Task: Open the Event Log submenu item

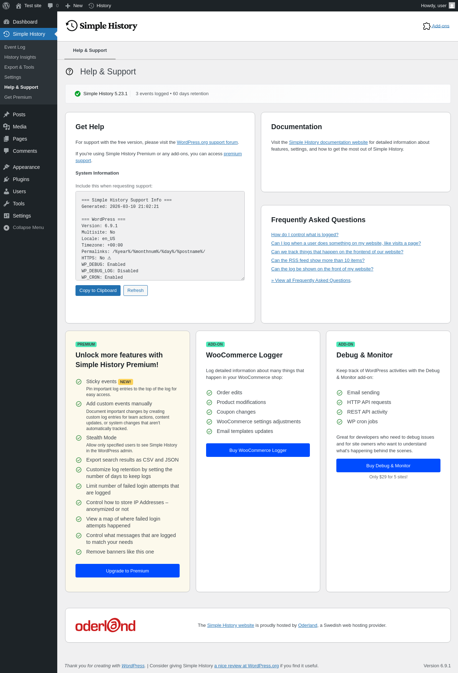Action: (x=15, y=47)
